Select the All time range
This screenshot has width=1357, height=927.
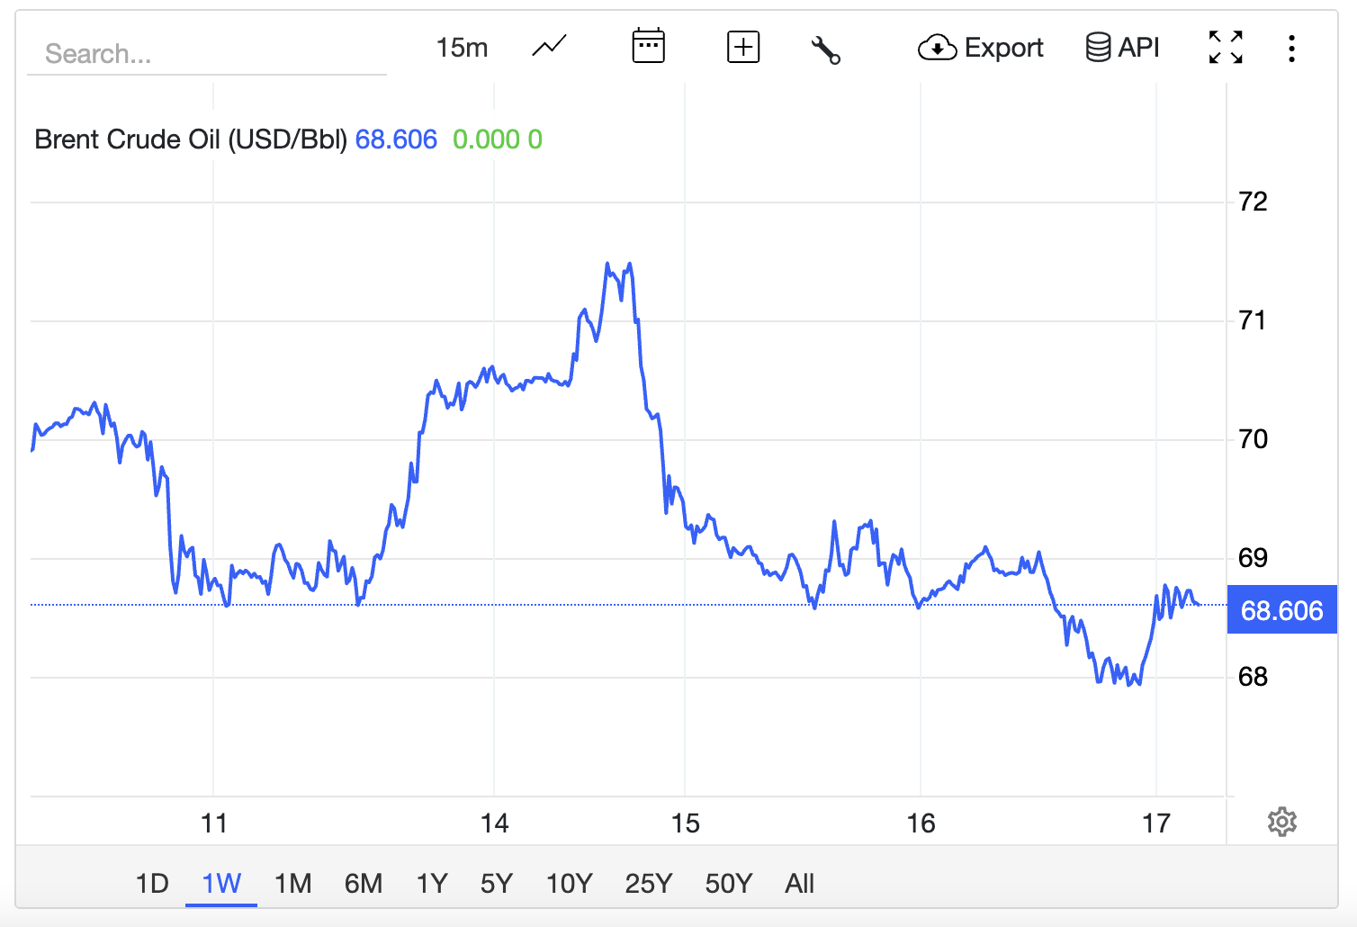799,883
